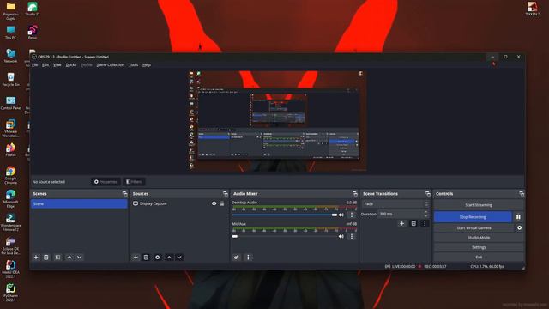Open This PC desktop icon
The height and width of the screenshot is (309, 549).
(10, 33)
